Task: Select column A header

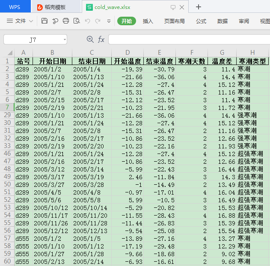Action: tap(24, 53)
